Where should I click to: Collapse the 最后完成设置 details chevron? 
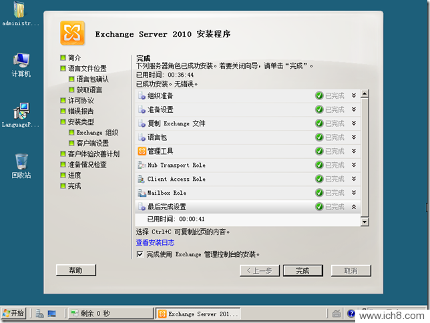[x=354, y=207]
